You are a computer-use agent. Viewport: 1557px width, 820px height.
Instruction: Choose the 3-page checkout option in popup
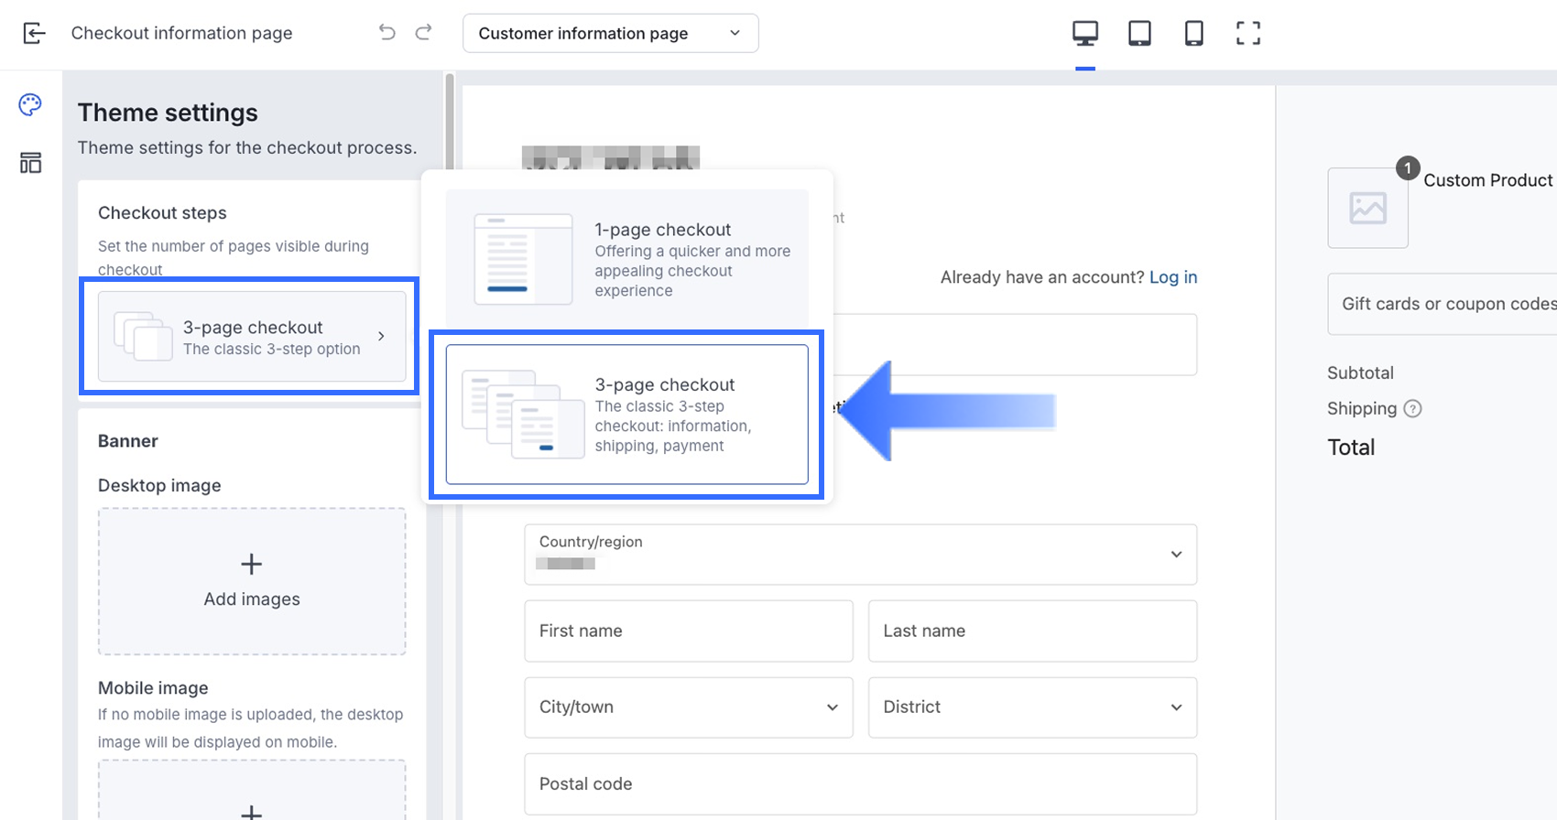click(626, 415)
